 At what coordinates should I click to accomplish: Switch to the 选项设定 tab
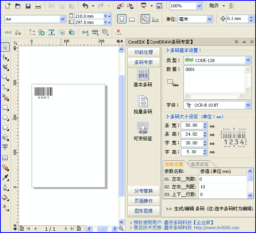199,164
